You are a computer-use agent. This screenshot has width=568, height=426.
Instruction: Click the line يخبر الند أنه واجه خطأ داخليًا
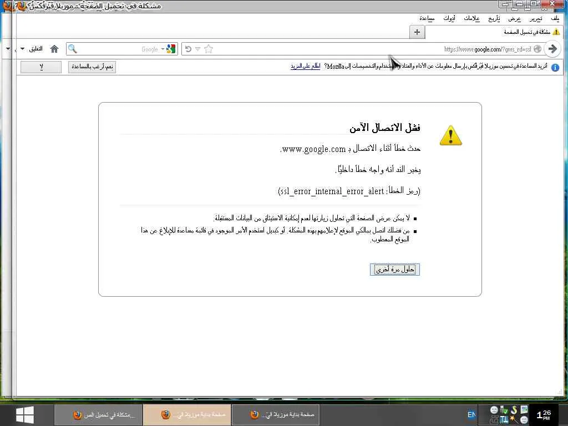pyautogui.click(x=378, y=169)
